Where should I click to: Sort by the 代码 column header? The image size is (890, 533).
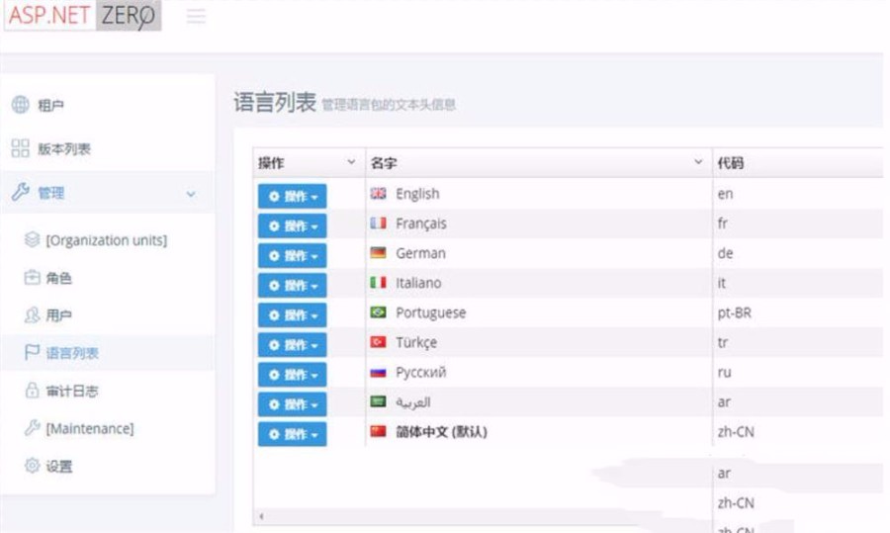tap(731, 163)
